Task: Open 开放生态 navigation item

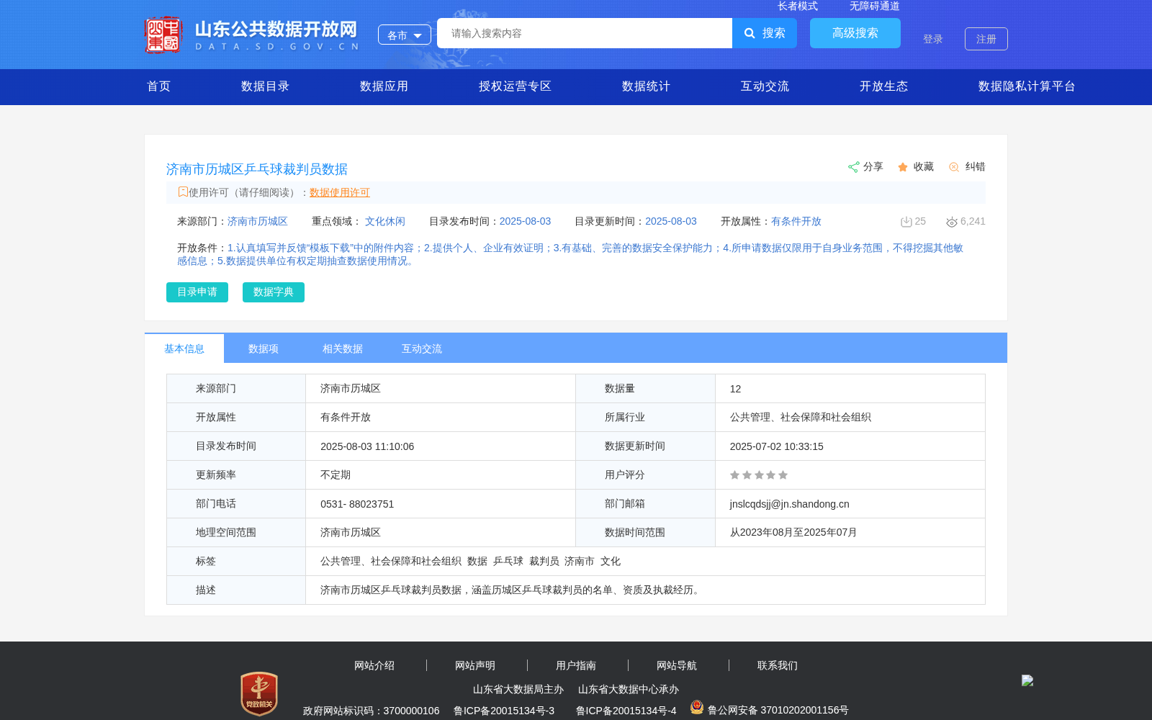Action: 884,86
